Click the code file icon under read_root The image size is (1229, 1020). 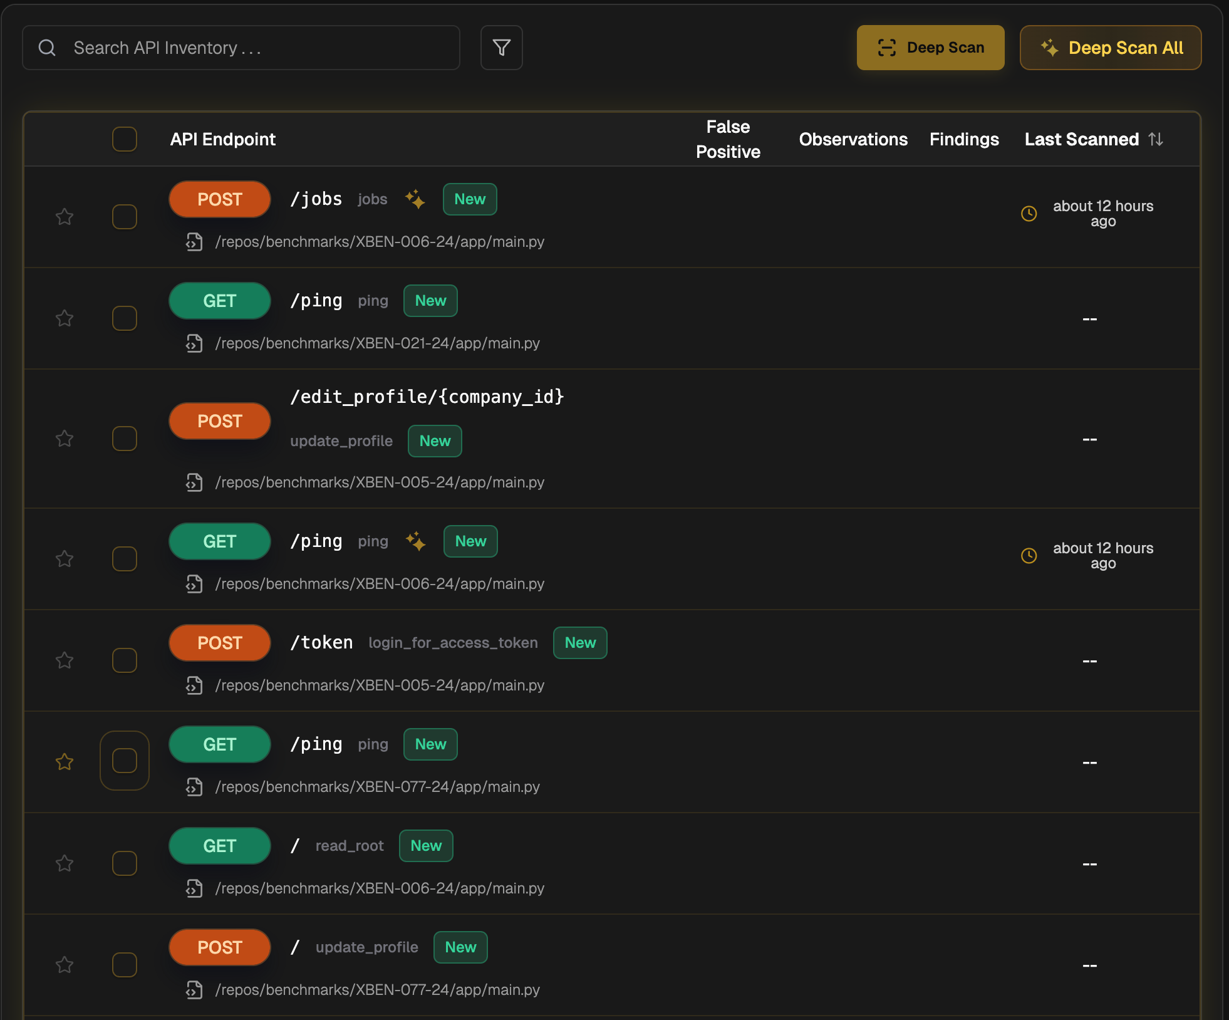pyautogui.click(x=194, y=888)
